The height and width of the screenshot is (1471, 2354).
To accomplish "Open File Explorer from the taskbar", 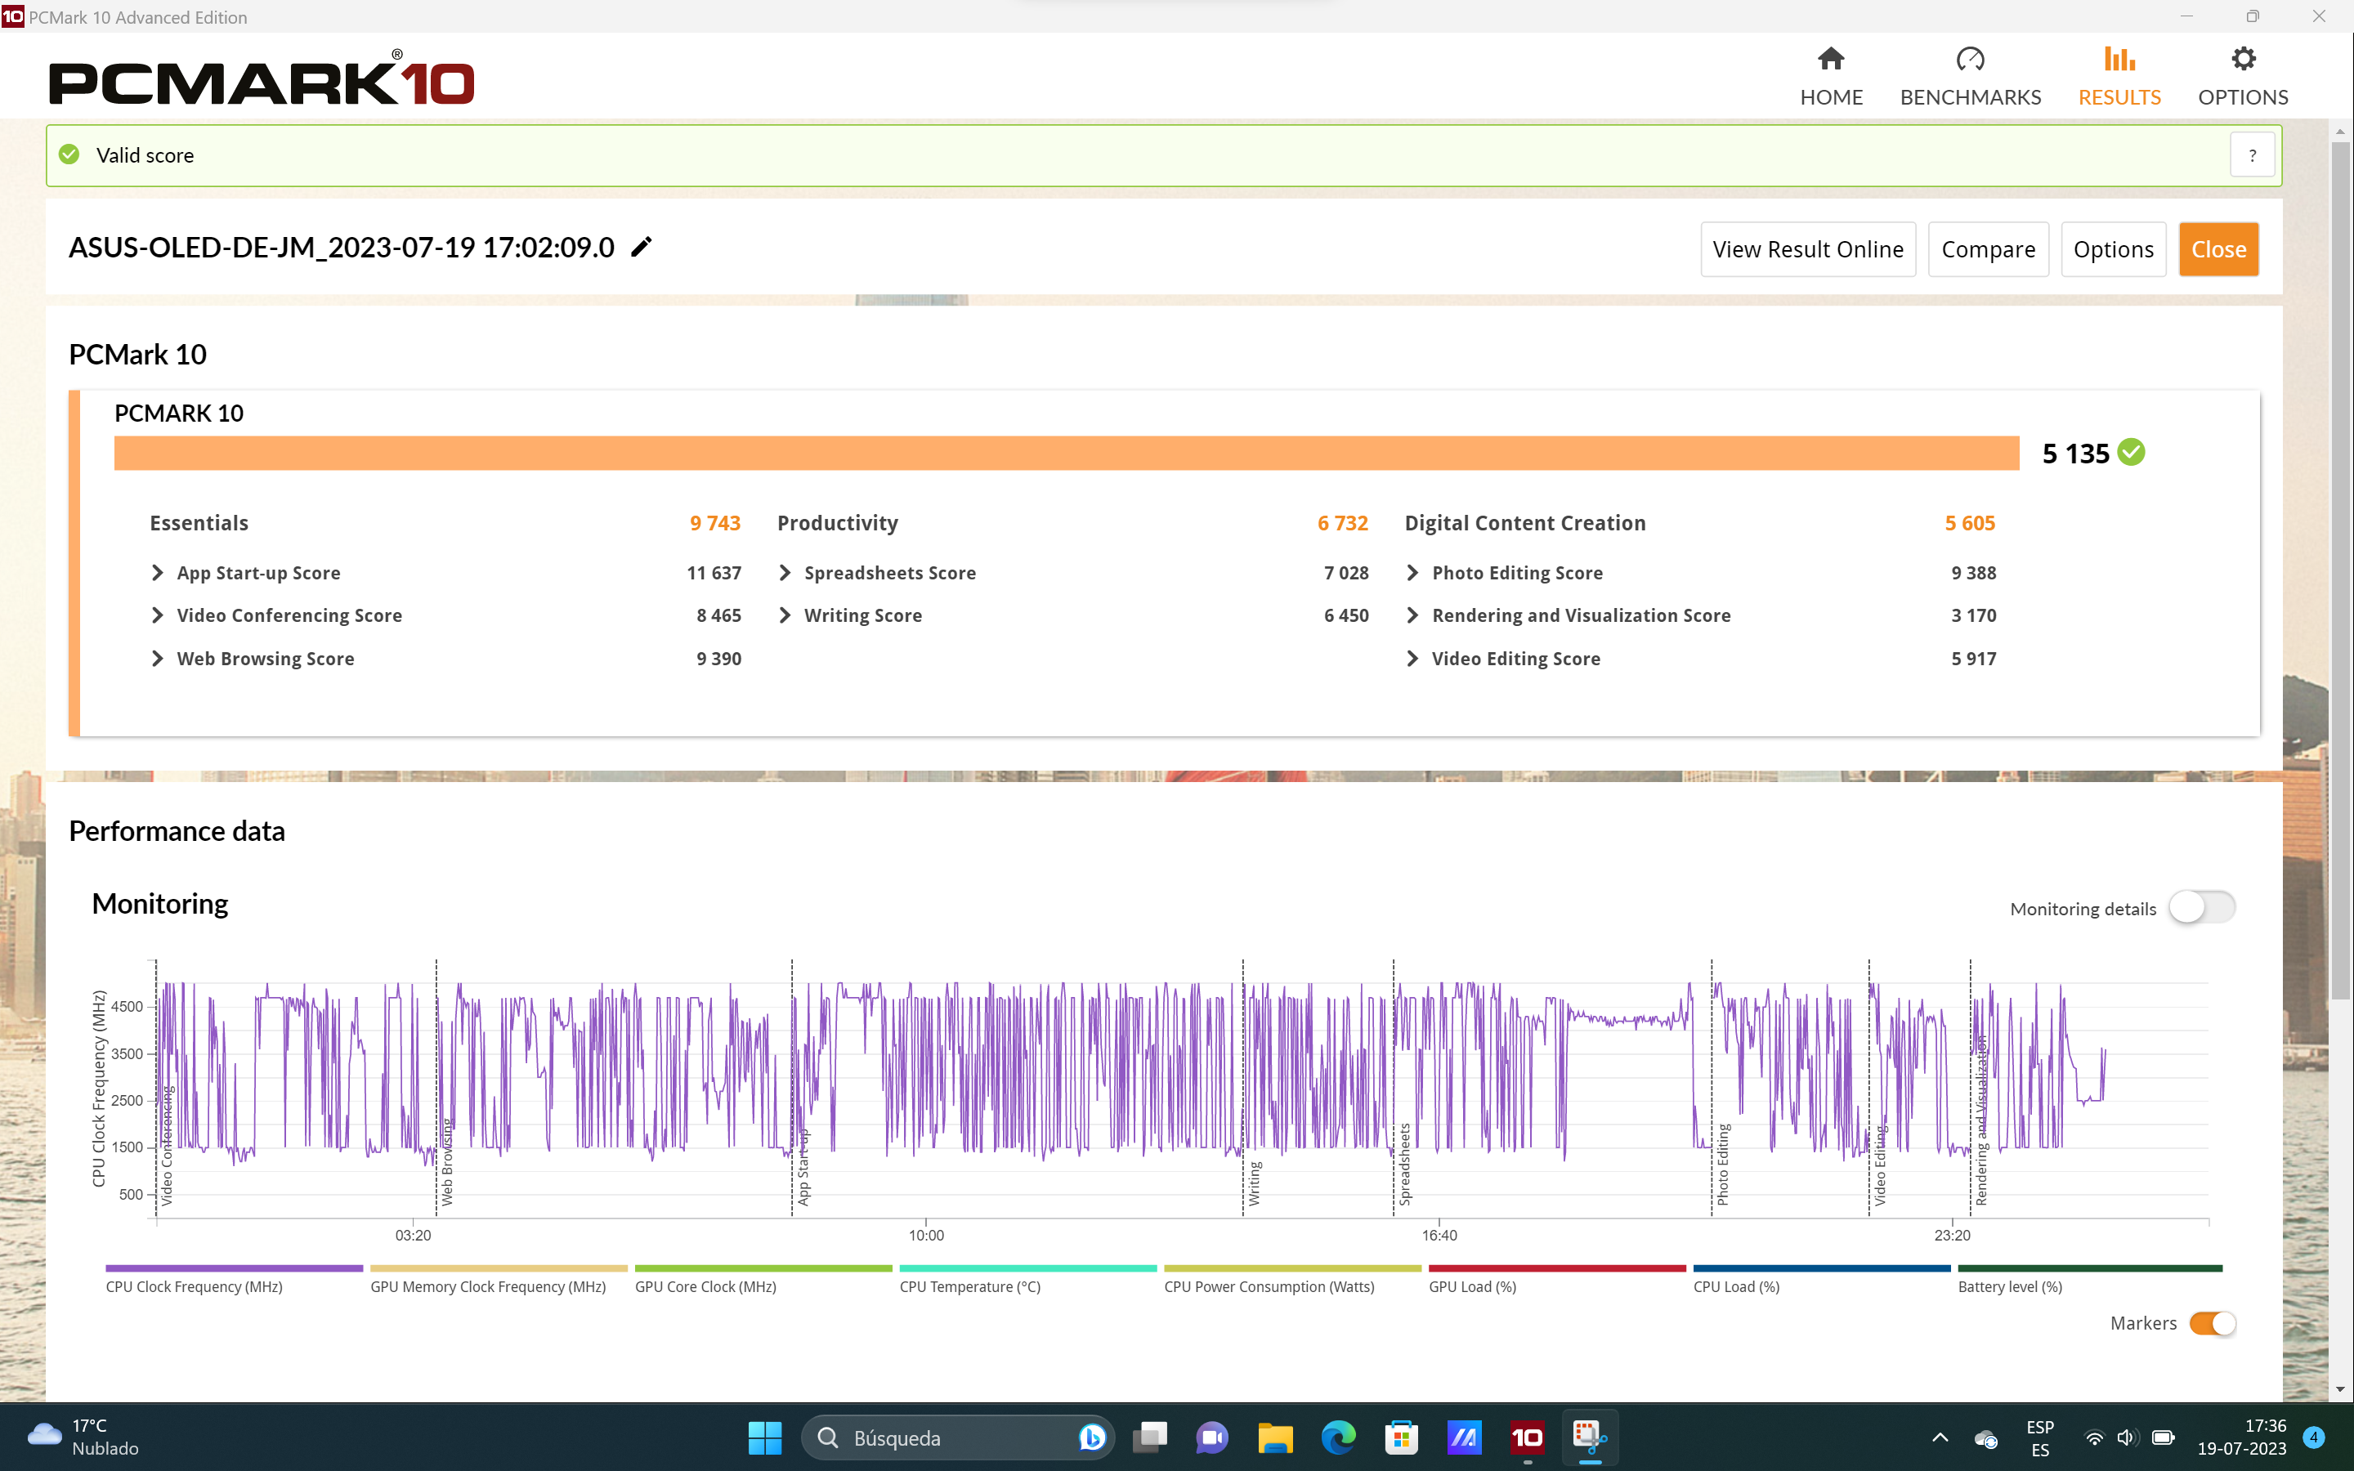I will pos(1274,1437).
